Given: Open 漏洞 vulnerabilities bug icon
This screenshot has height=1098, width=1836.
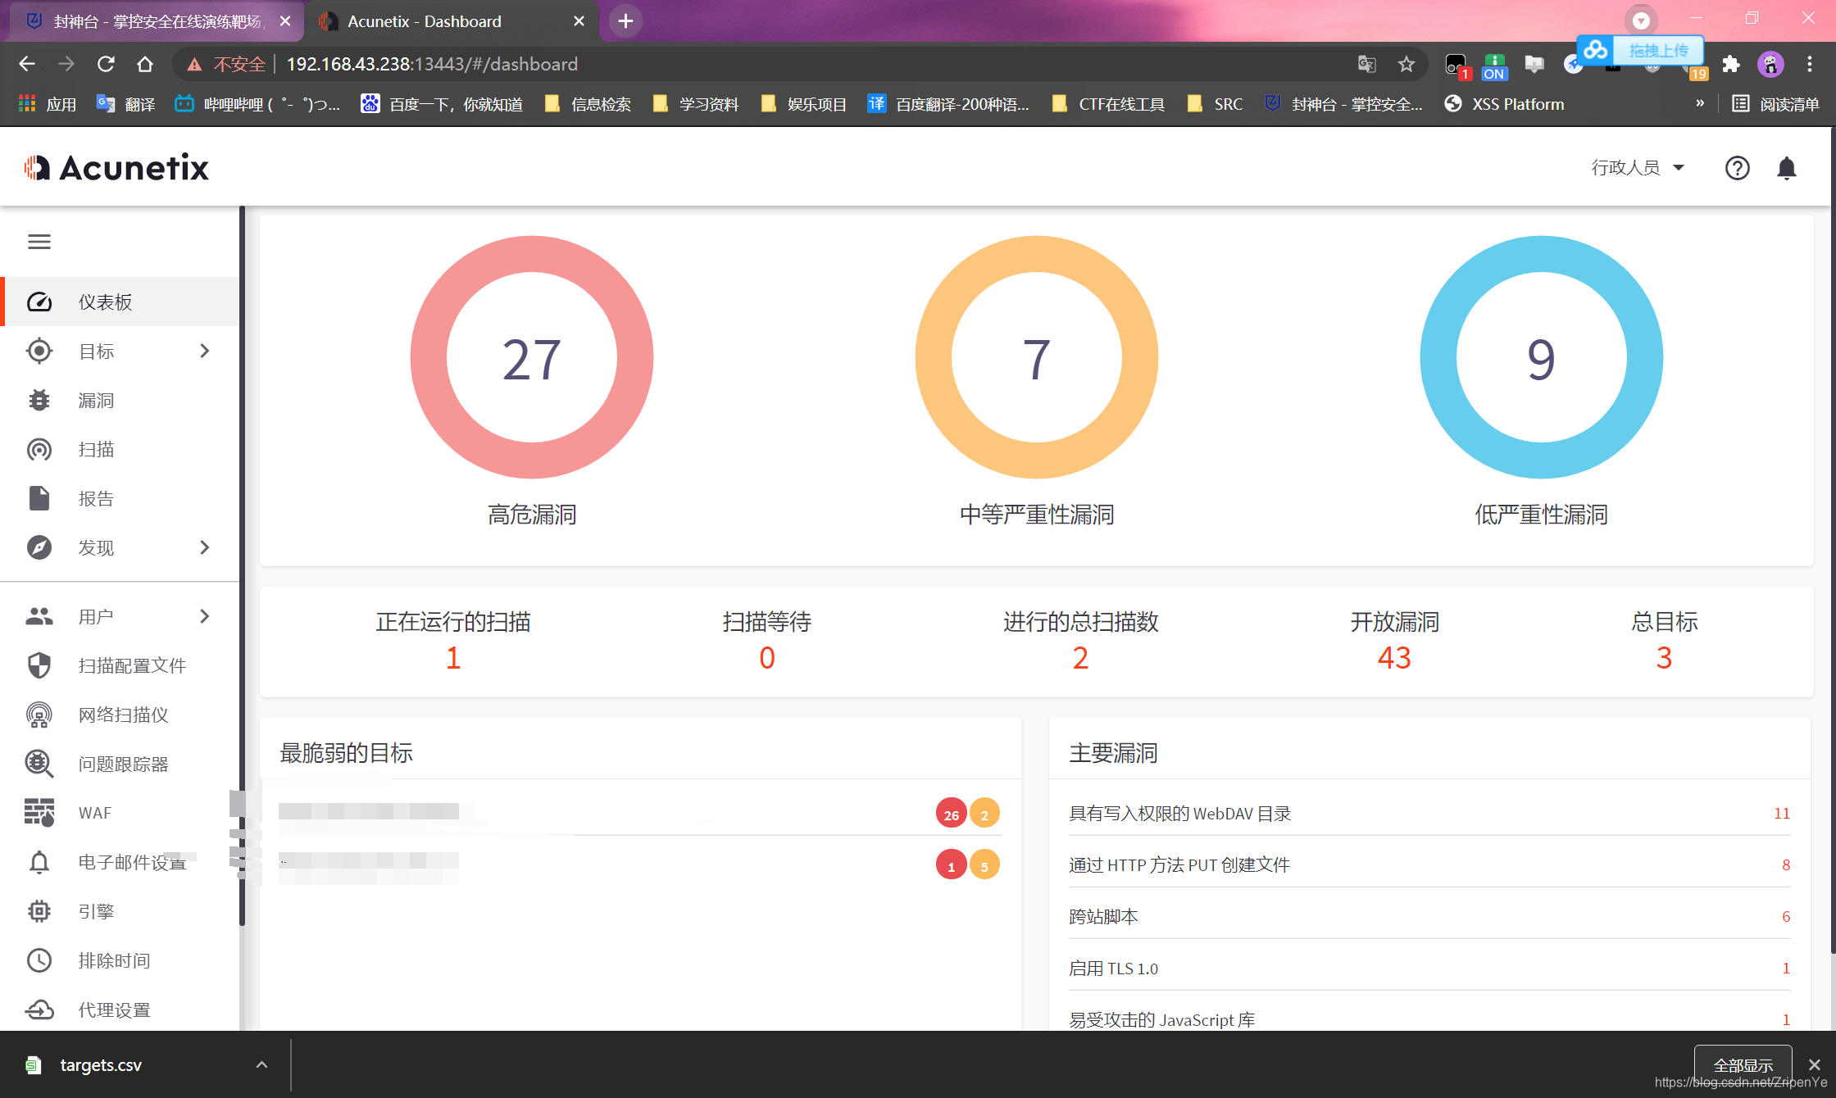Looking at the screenshot, I should (x=39, y=400).
